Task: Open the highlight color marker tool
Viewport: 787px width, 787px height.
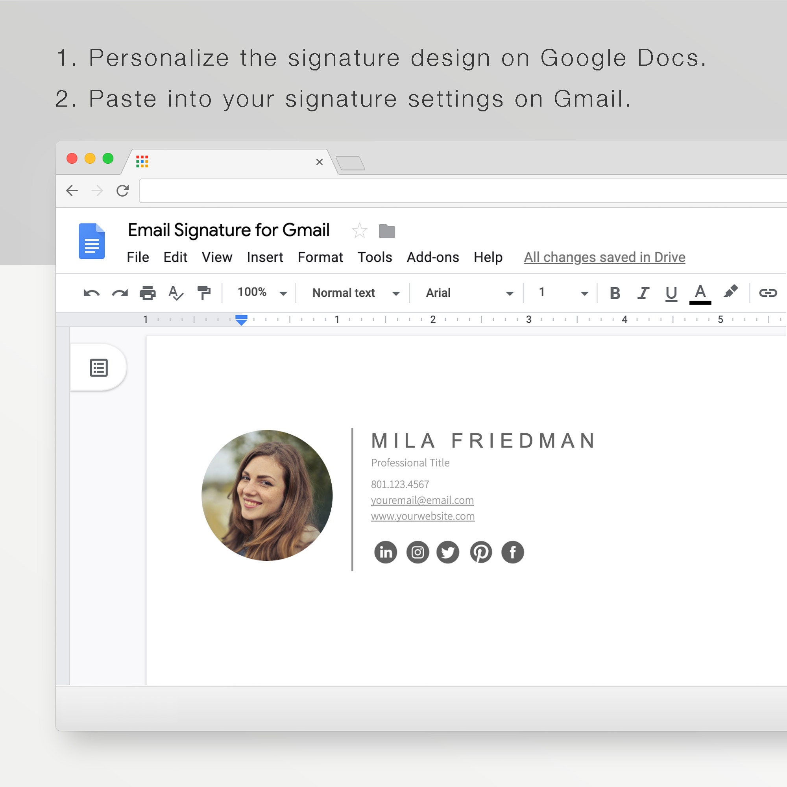Action: pyautogui.click(x=730, y=292)
